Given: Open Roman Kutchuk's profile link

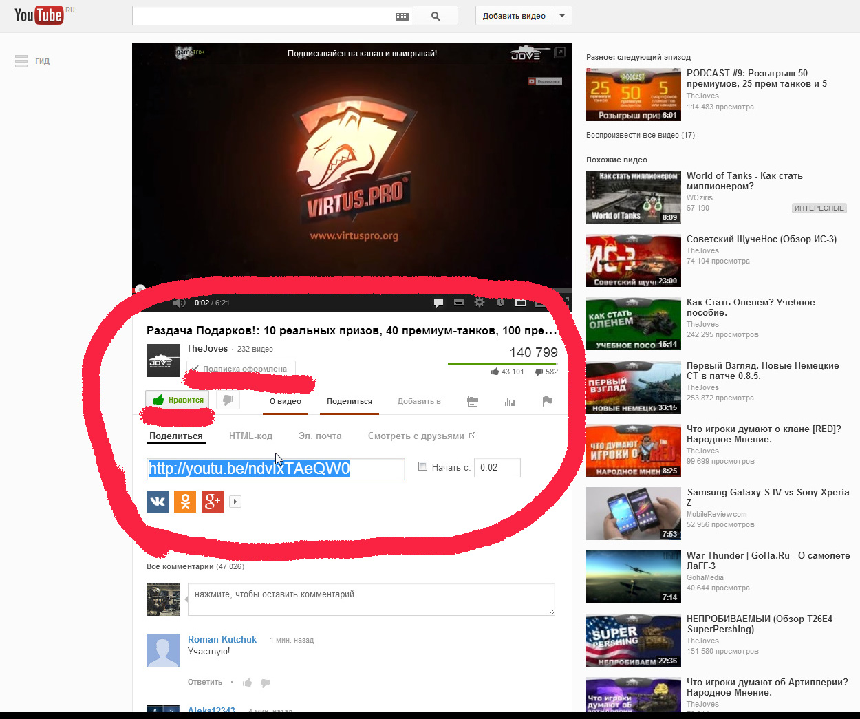Looking at the screenshot, I should click(x=222, y=639).
